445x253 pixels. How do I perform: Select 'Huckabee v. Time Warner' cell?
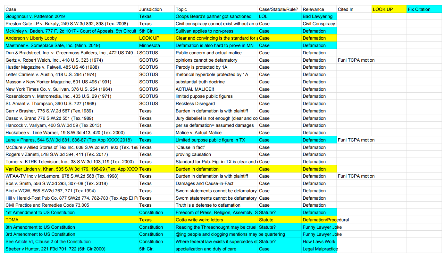pyautogui.click(x=71, y=133)
